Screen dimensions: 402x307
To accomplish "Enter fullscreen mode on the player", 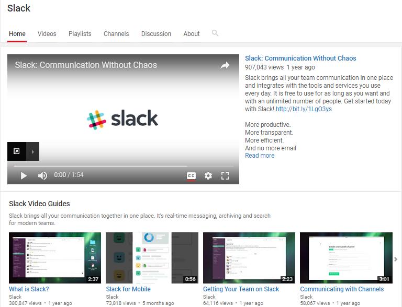I will tap(225, 176).
